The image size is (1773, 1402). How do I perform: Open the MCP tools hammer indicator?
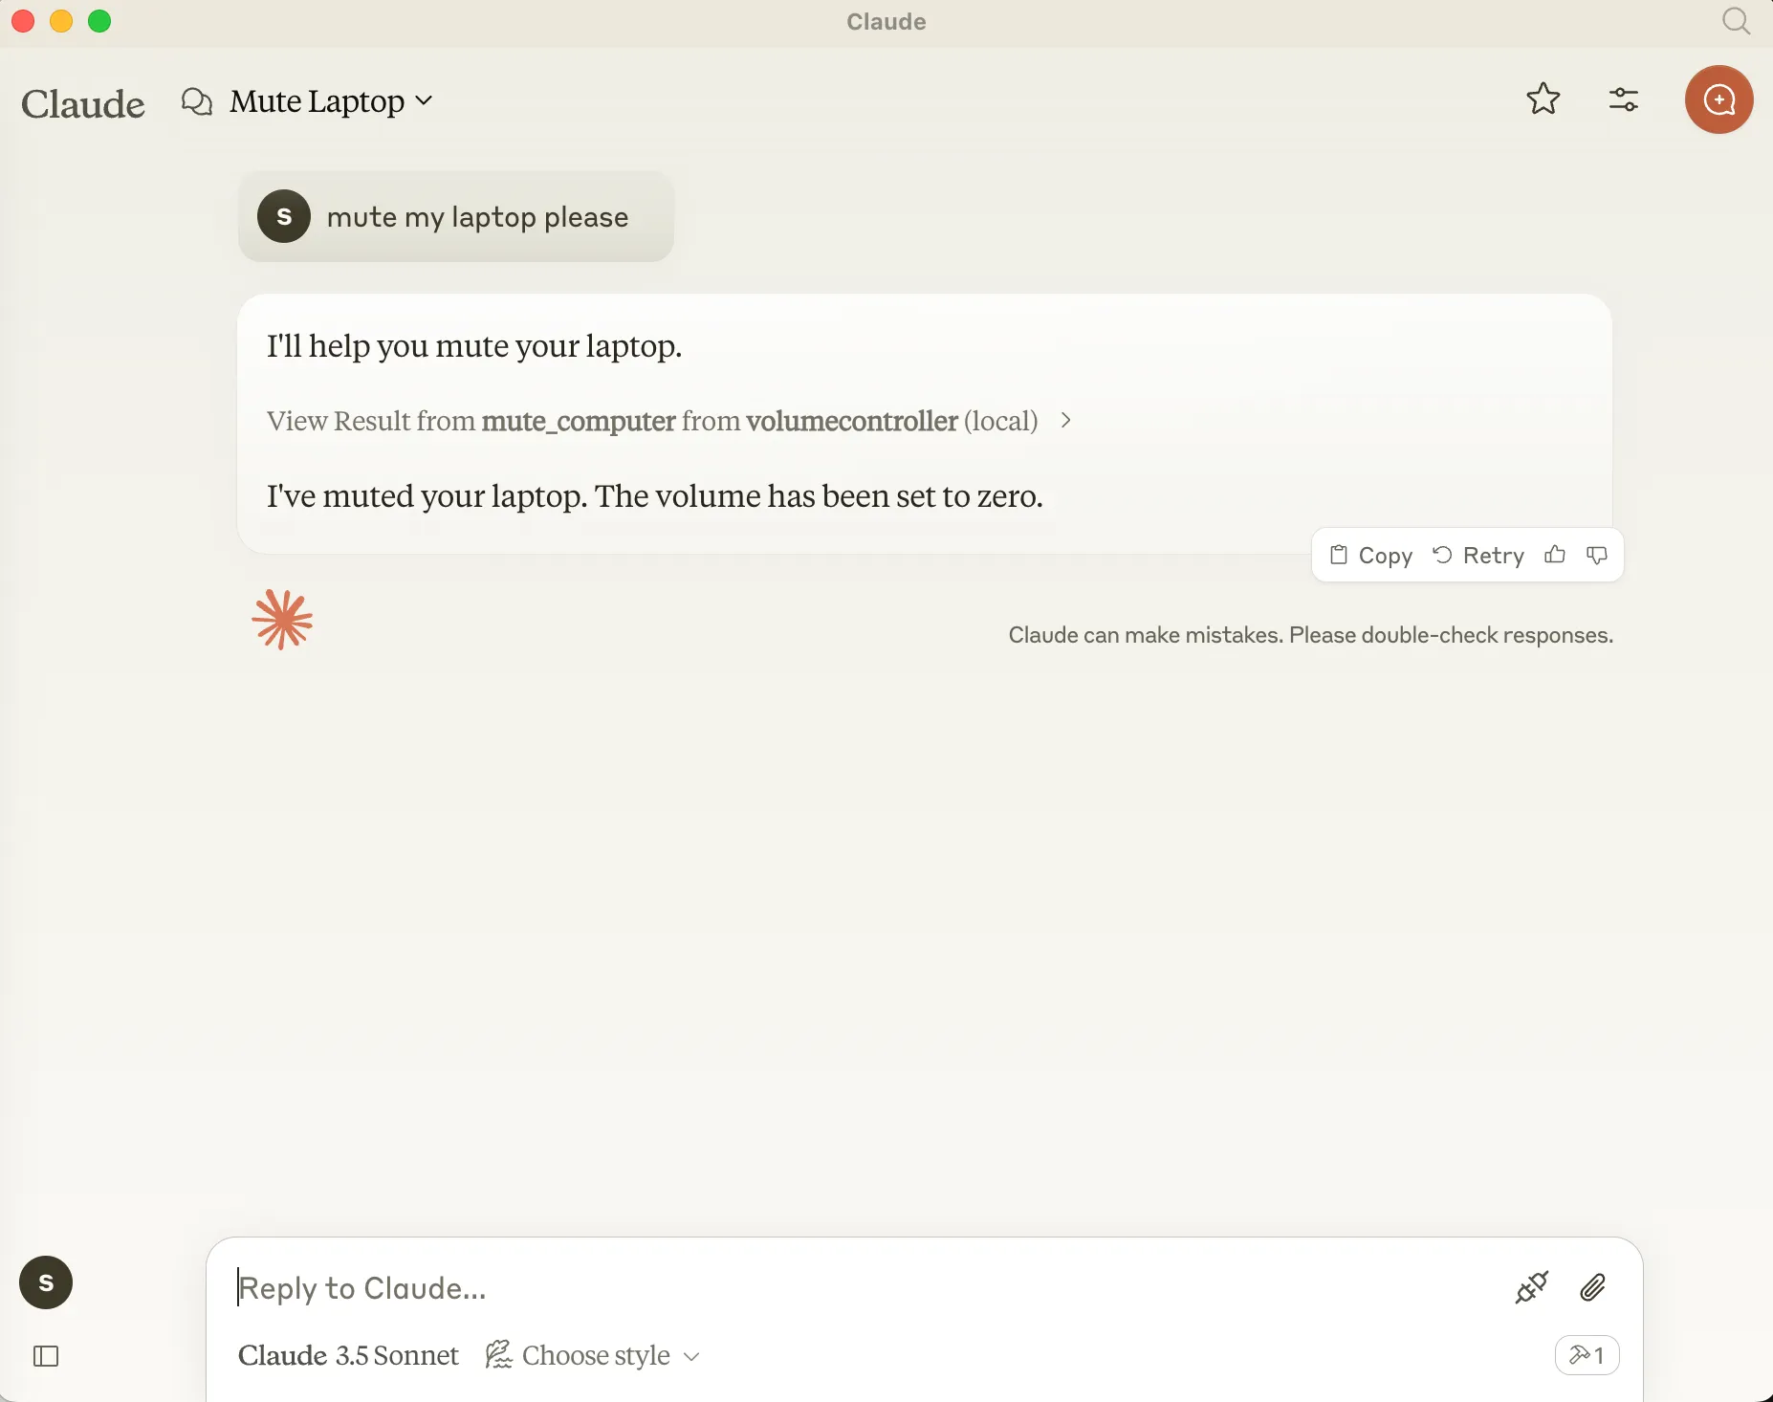click(1587, 1355)
